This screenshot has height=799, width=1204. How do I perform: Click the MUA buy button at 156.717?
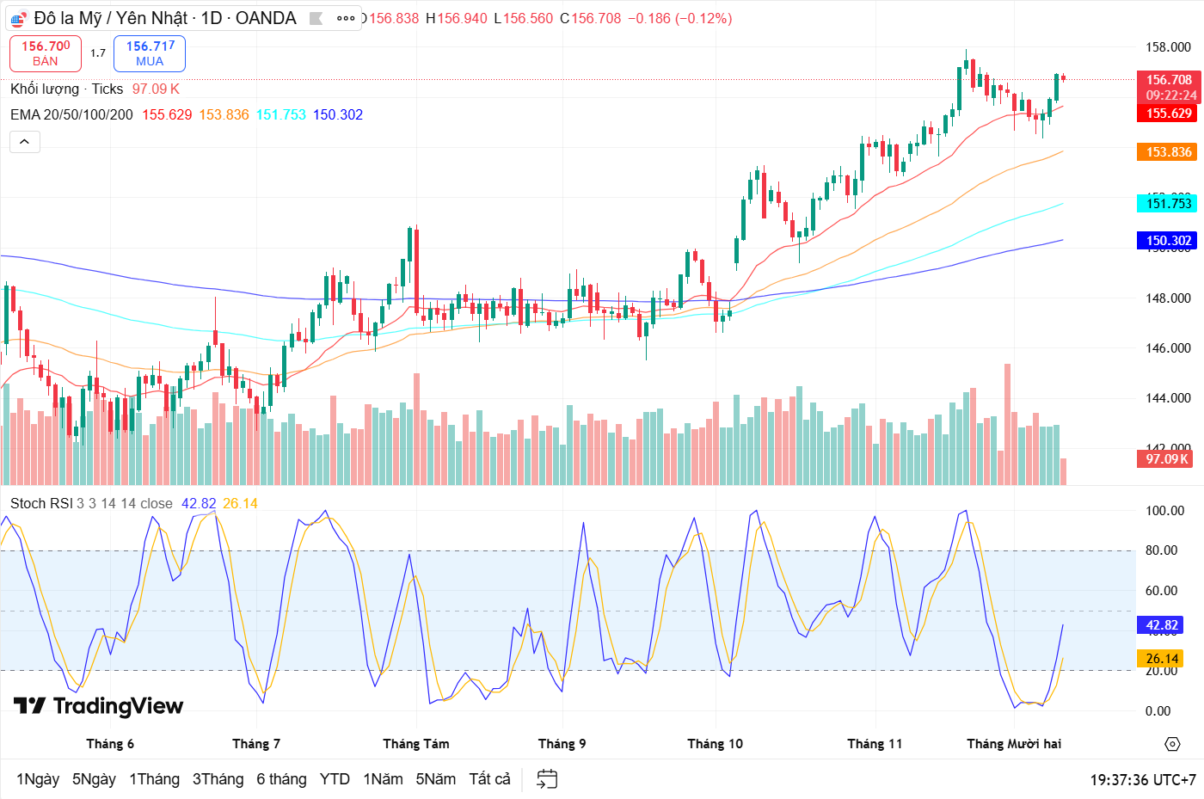click(x=150, y=52)
